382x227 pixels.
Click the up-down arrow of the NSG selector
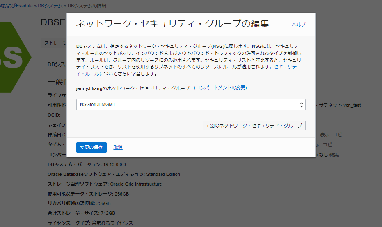(x=302, y=105)
